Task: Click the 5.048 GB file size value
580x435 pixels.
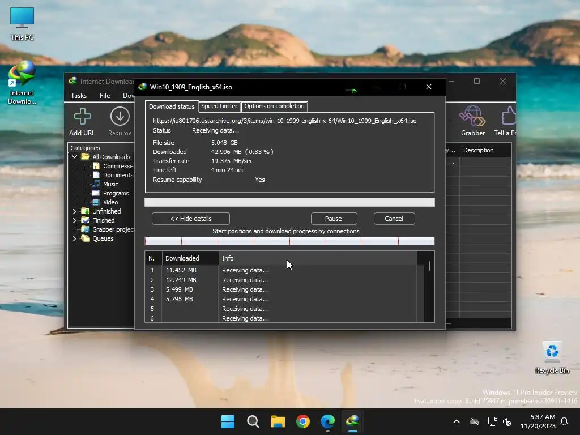Action: tap(224, 143)
